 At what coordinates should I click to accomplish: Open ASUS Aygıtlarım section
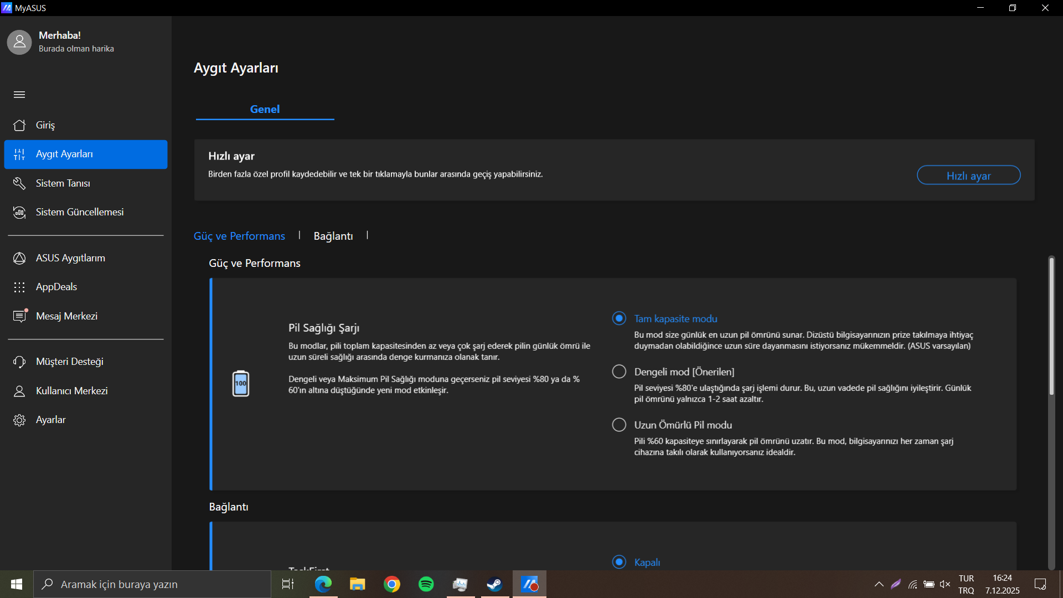[x=86, y=258]
